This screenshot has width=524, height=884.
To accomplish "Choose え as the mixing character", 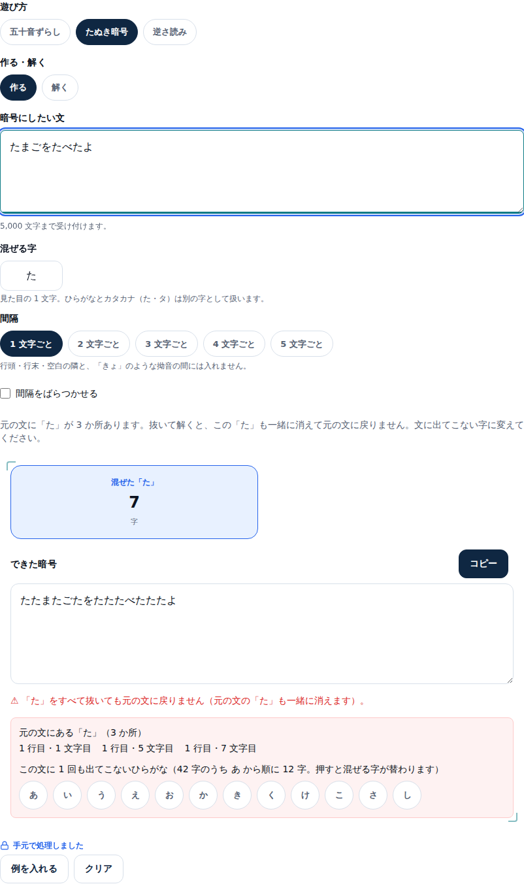I will click(x=135, y=795).
